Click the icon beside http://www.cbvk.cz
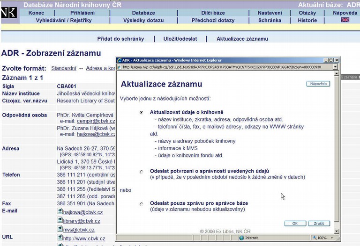The width and height of the screenshot is (360, 246). [60, 238]
